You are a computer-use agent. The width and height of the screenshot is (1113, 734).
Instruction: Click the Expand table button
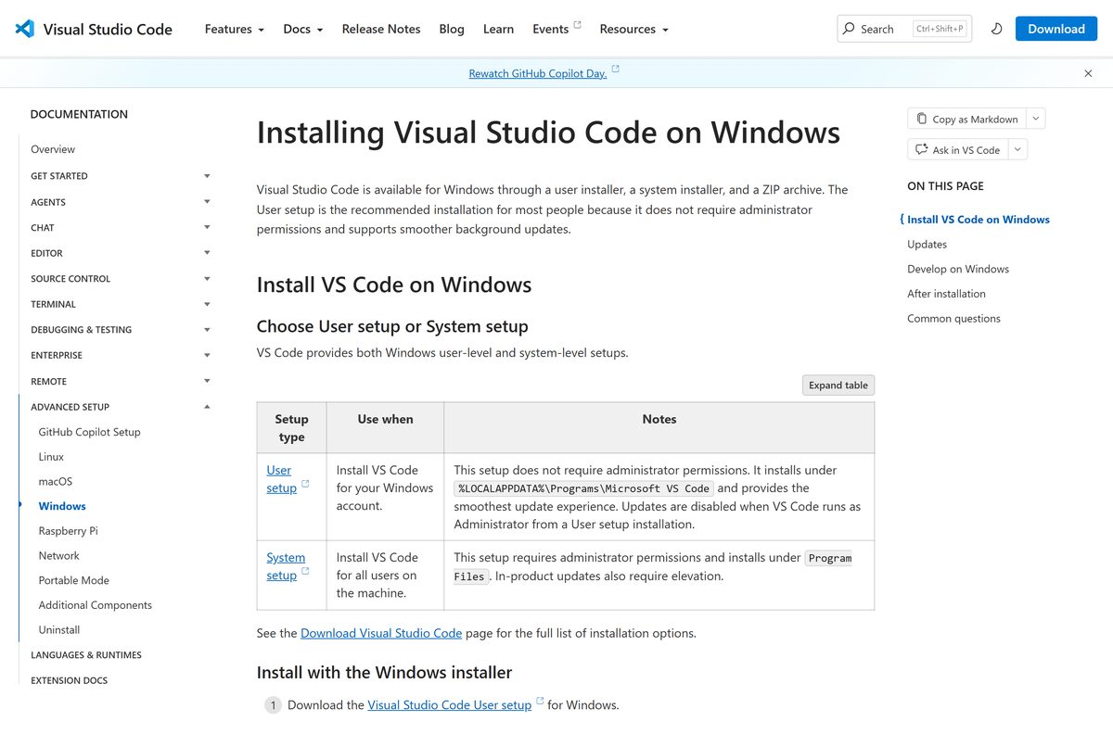point(838,386)
